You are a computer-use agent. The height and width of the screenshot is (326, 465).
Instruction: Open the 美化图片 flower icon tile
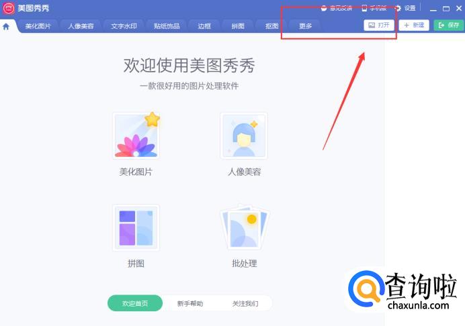tap(136, 136)
